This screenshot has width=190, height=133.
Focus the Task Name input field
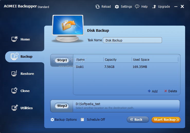132,40
